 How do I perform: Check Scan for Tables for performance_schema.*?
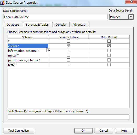68,60
